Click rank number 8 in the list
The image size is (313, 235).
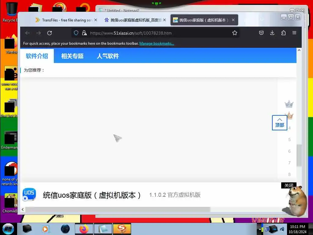289,174
